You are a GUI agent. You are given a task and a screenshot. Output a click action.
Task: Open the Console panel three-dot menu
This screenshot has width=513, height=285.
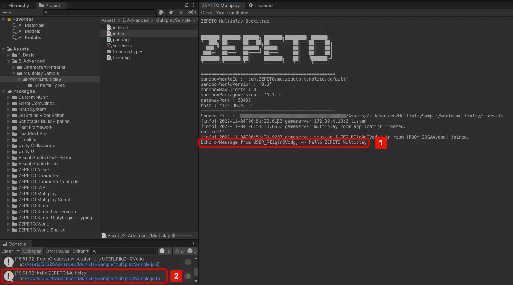point(194,244)
